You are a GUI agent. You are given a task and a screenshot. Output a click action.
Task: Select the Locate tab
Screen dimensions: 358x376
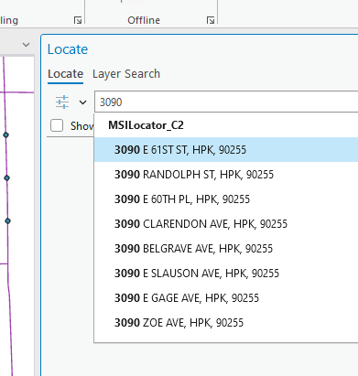click(65, 74)
